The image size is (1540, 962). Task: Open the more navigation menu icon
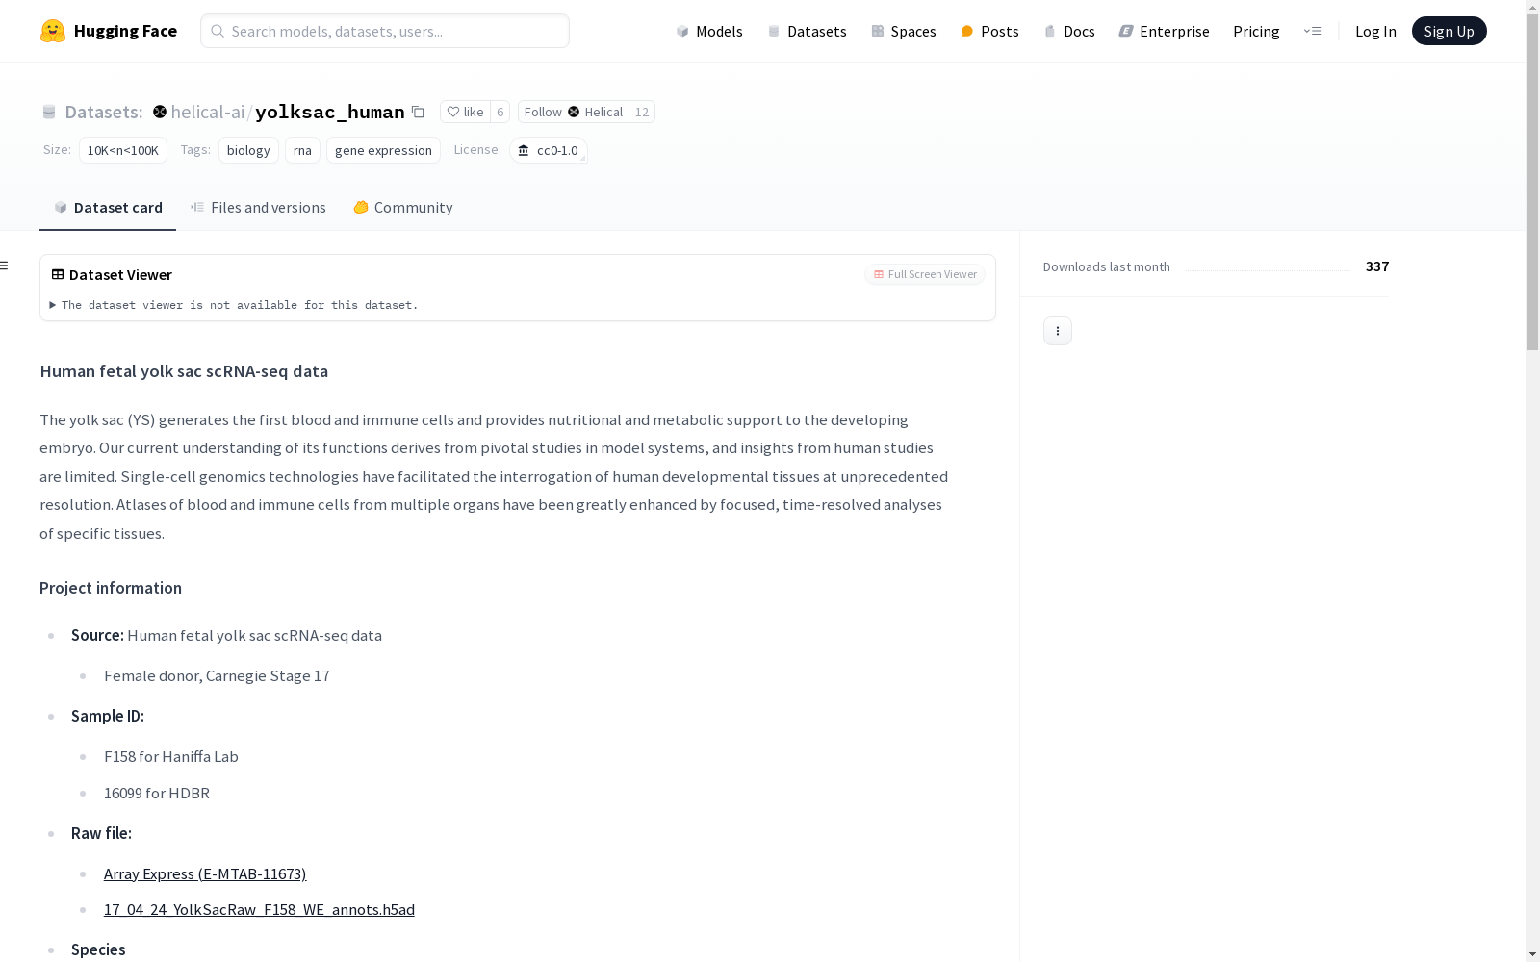coord(1312,31)
